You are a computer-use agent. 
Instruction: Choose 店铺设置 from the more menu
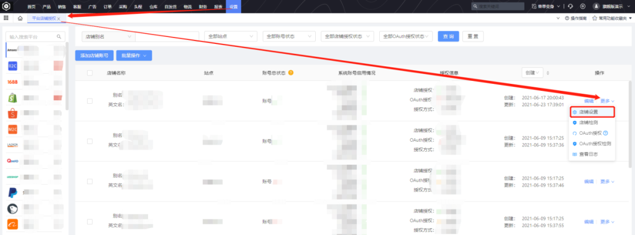click(591, 112)
